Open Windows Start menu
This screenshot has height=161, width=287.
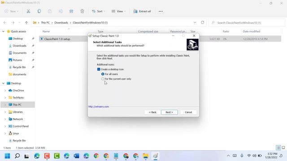(x=7, y=156)
